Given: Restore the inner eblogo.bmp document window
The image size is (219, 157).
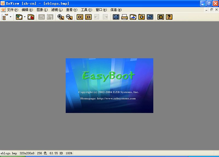Looking at the screenshot, I should (x=211, y=10).
